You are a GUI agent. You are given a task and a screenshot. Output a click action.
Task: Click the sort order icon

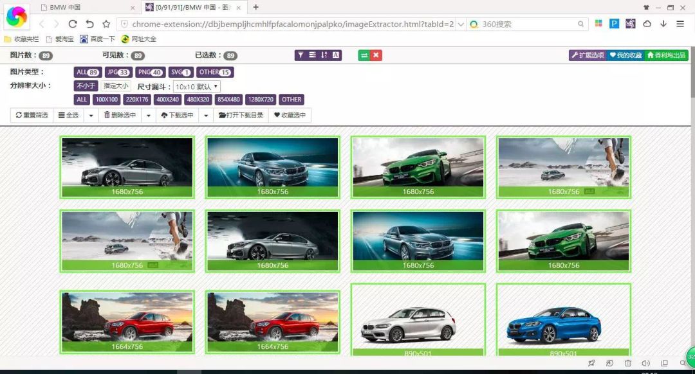324,55
